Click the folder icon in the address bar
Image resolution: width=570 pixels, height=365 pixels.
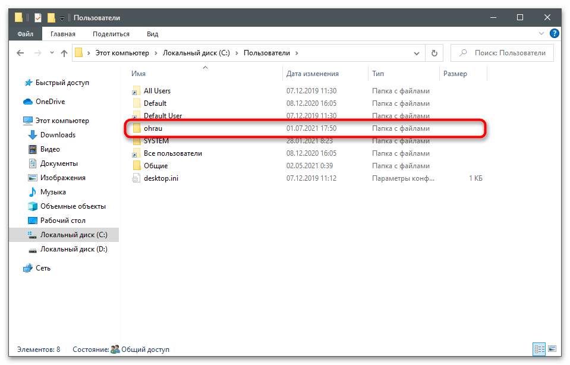click(x=79, y=53)
